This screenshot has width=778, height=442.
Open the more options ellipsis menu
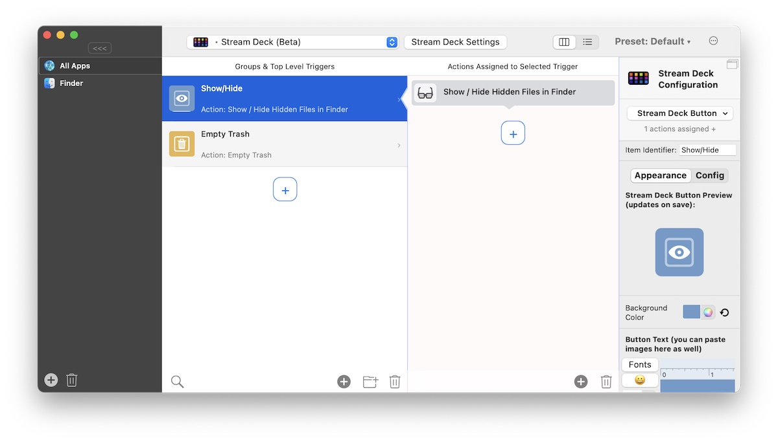(x=713, y=41)
